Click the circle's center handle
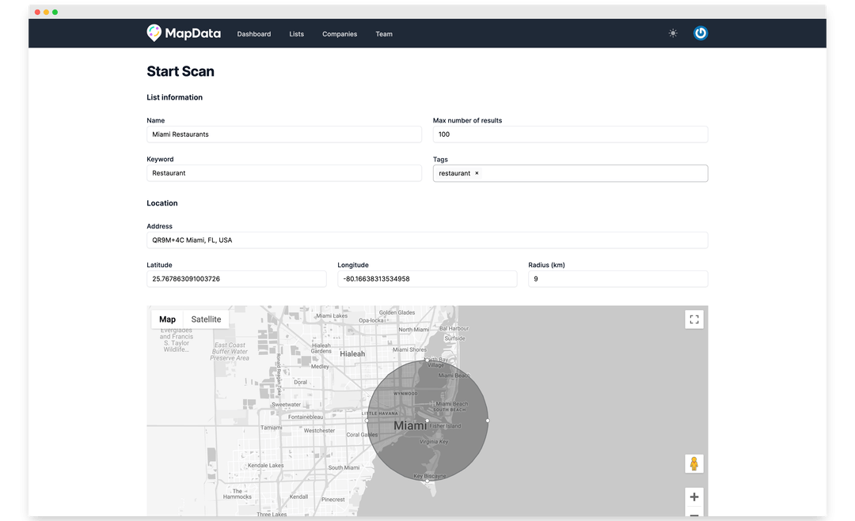Screen dimensions: 855x521 click(427, 421)
